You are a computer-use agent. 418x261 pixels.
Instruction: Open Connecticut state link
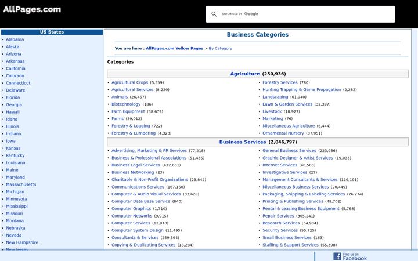pyautogui.click(x=18, y=83)
